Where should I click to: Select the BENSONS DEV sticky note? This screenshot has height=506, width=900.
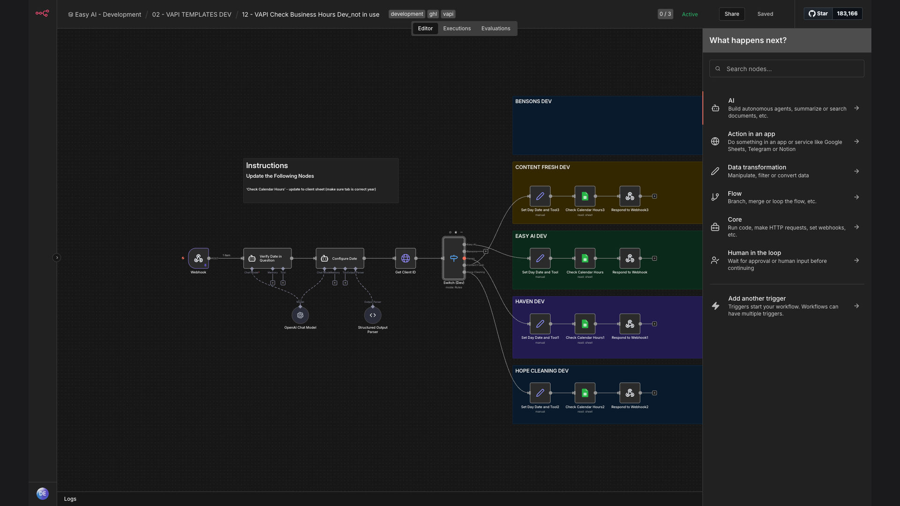607,126
